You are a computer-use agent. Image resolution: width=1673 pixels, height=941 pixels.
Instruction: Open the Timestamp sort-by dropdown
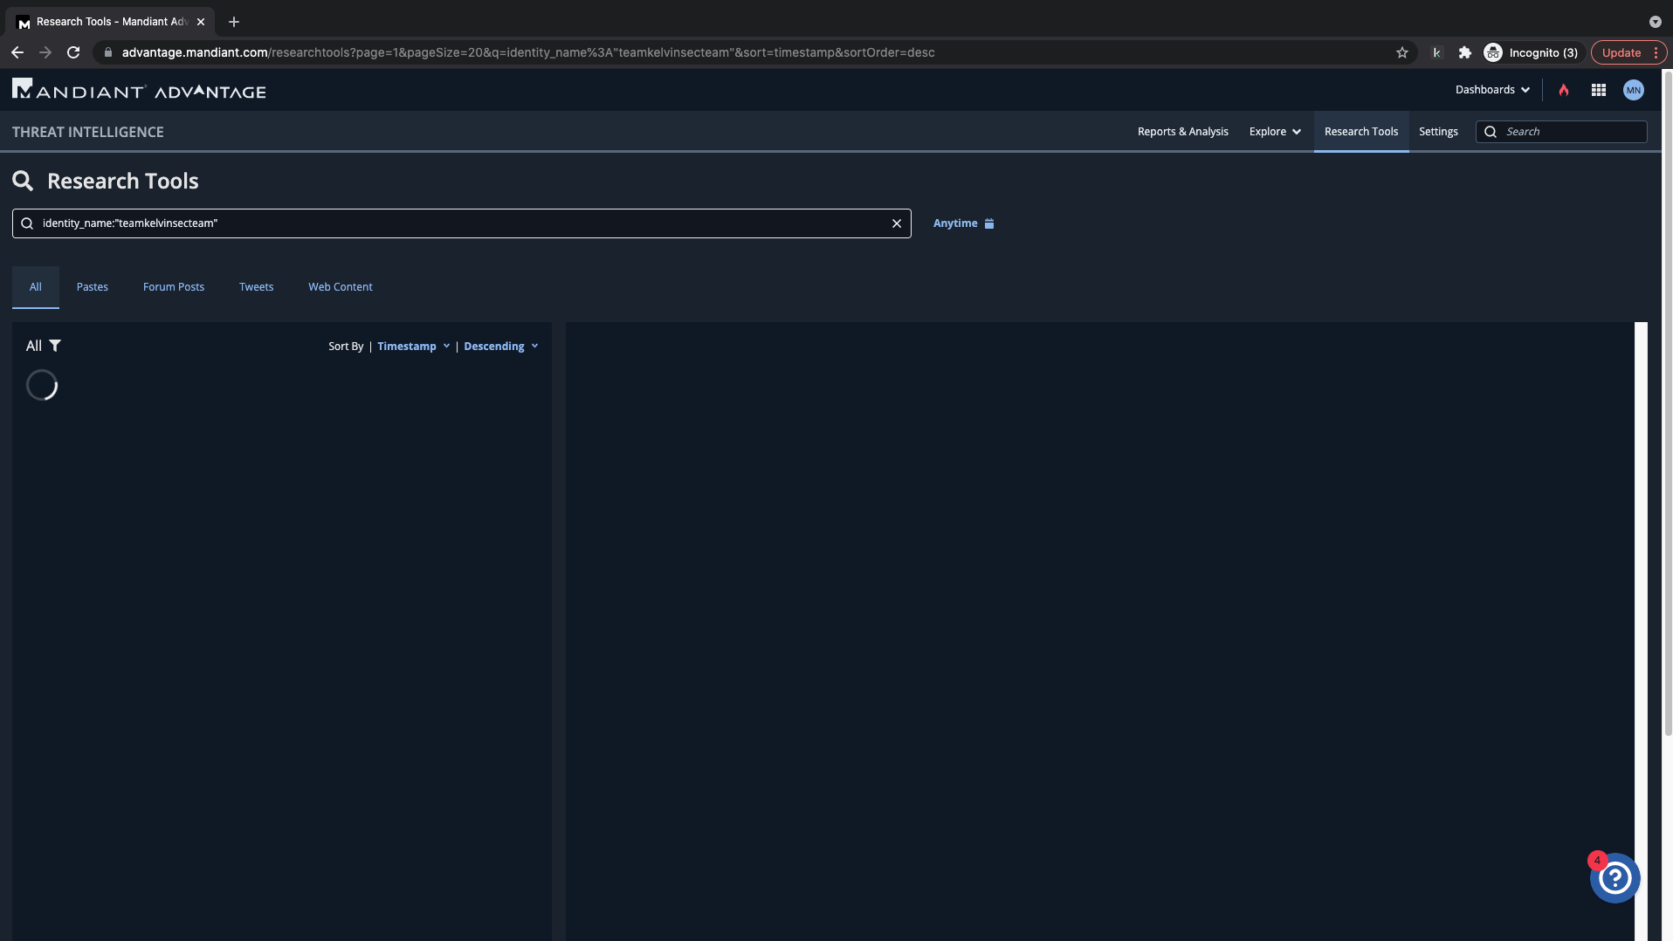pyautogui.click(x=413, y=347)
